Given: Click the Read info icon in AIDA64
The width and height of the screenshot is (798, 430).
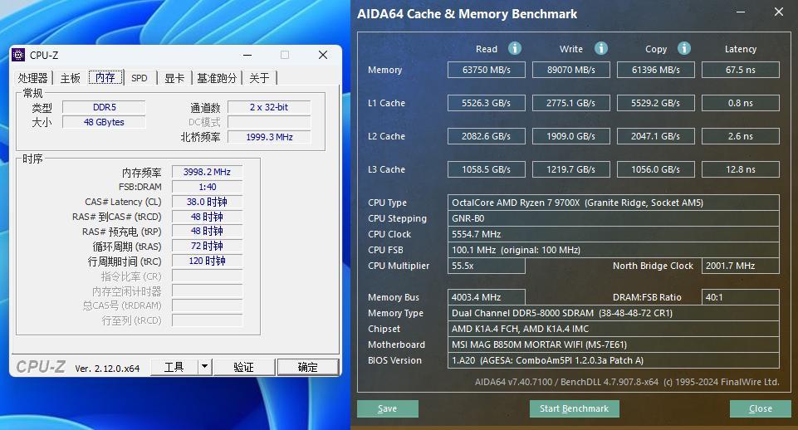Looking at the screenshot, I should tap(515, 48).
